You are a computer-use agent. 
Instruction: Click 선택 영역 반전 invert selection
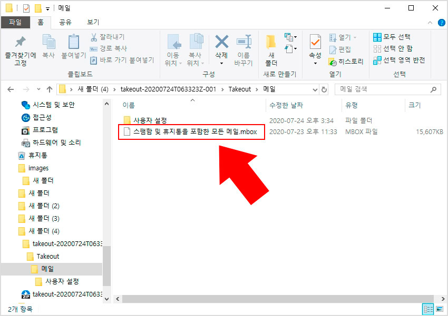click(399, 60)
